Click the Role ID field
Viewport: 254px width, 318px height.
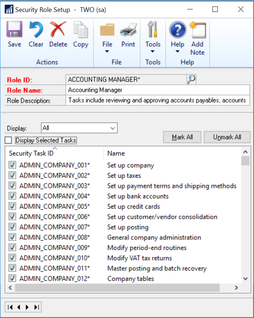pyautogui.click(x=126, y=79)
